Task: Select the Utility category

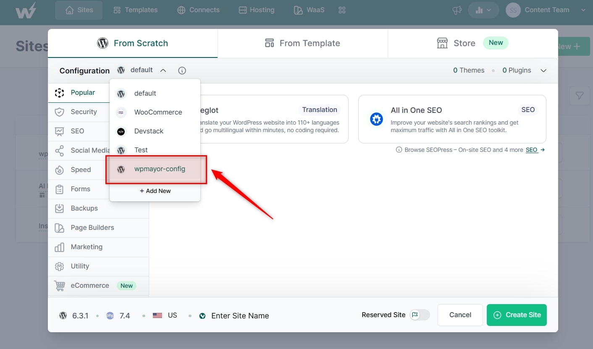Action: (x=98, y=266)
